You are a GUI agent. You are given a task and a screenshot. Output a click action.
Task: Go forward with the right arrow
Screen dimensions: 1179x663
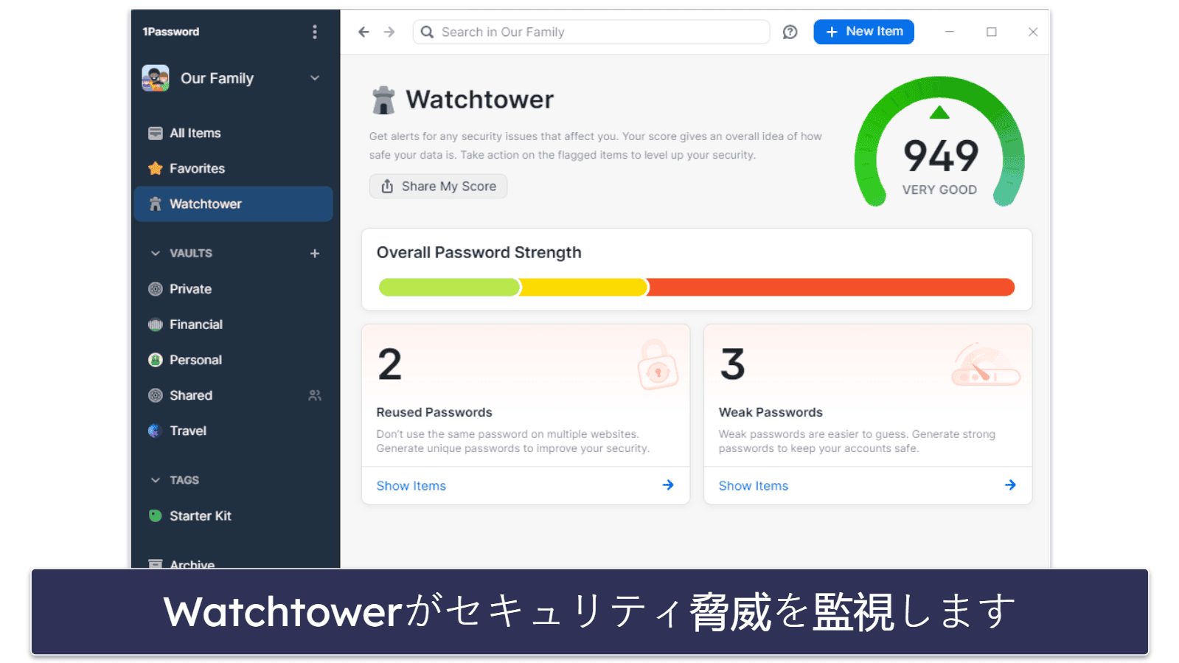pos(389,32)
